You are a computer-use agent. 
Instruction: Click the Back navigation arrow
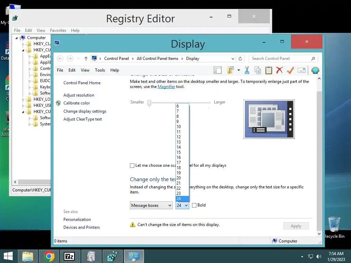(60, 59)
